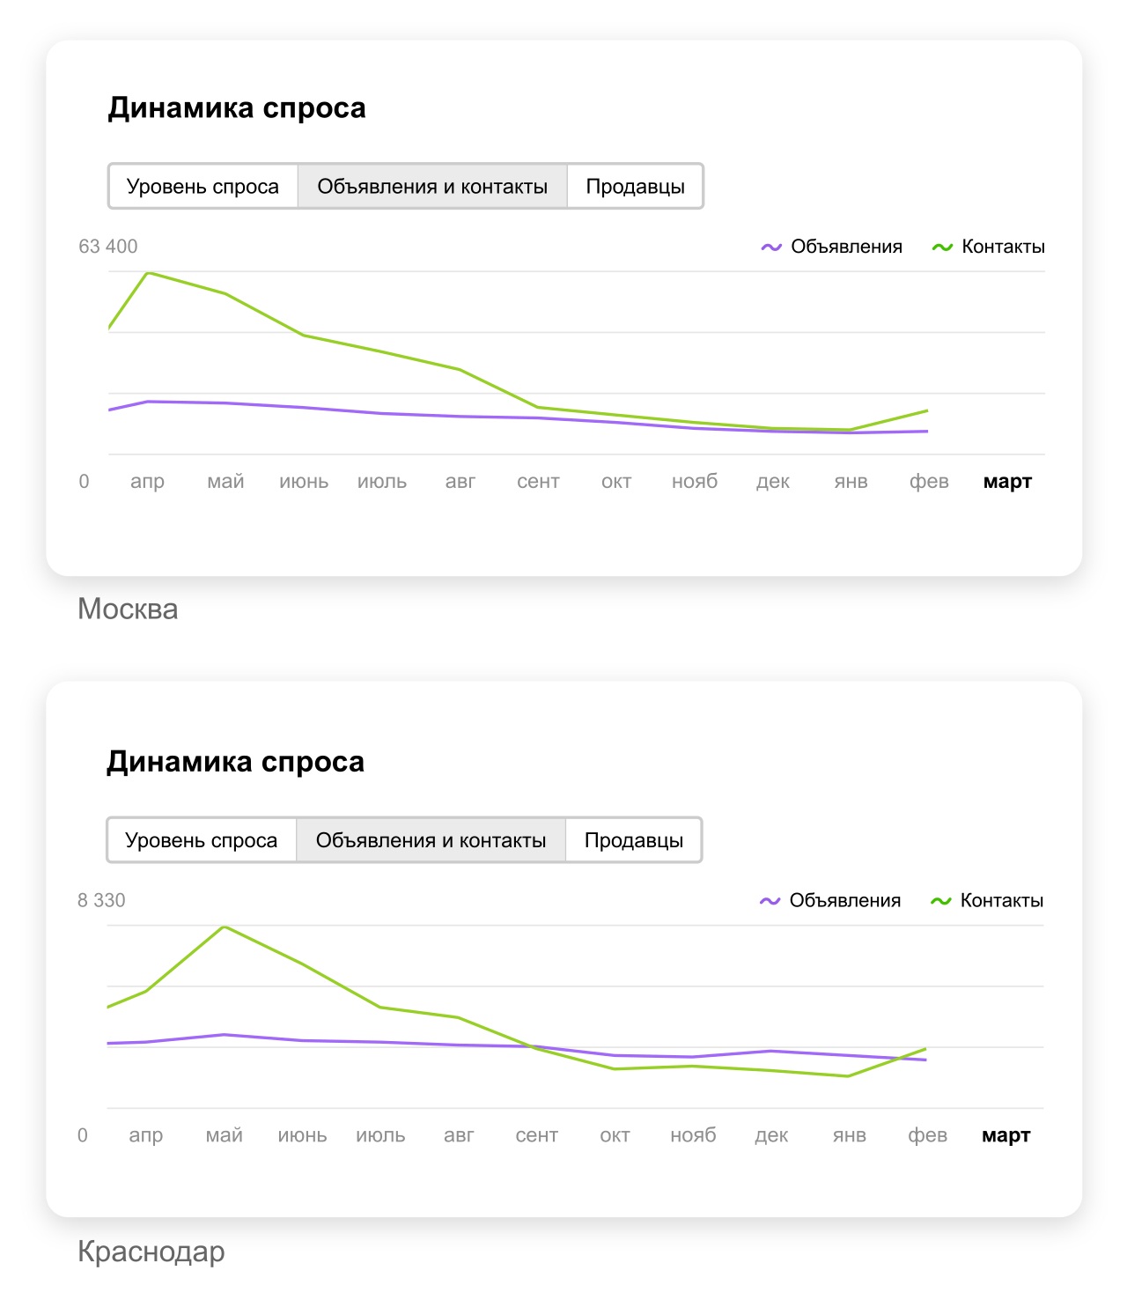This screenshot has height=1300, width=1127.
Task: Switch to the Уровень спроса tab in Москва chart
Action: 203,186
